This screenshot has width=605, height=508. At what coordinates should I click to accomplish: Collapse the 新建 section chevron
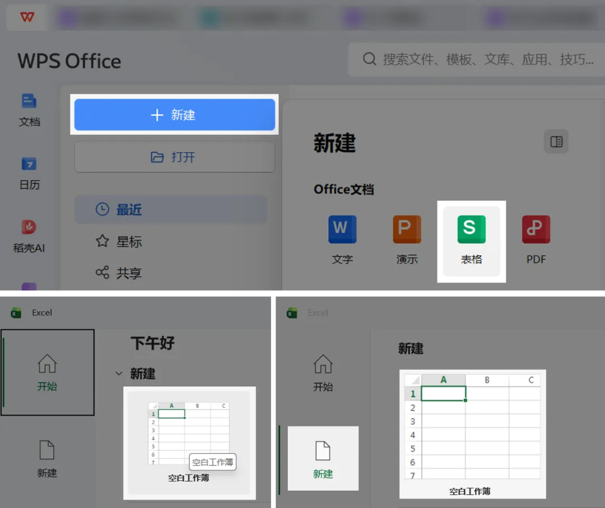click(x=119, y=374)
